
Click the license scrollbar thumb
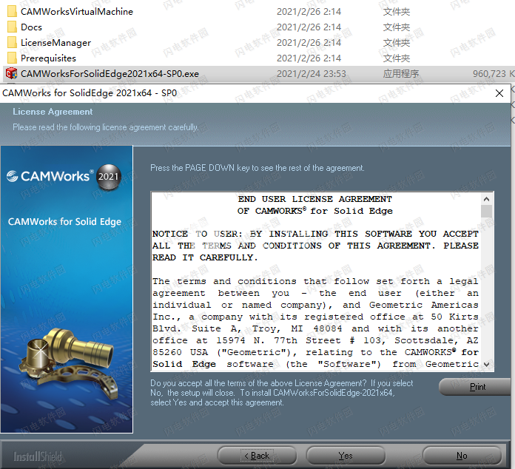(x=486, y=211)
